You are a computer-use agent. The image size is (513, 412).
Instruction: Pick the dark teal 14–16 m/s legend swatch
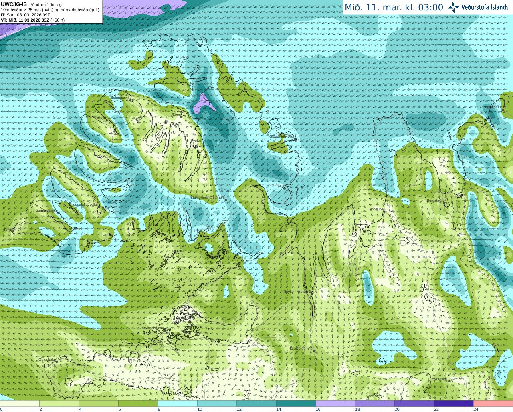296,404
